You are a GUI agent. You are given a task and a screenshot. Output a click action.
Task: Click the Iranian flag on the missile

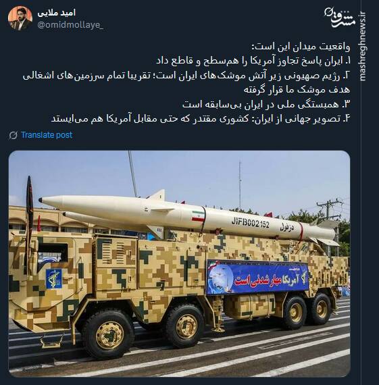point(199,216)
